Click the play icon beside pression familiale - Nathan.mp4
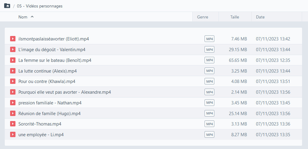 click(x=13, y=103)
